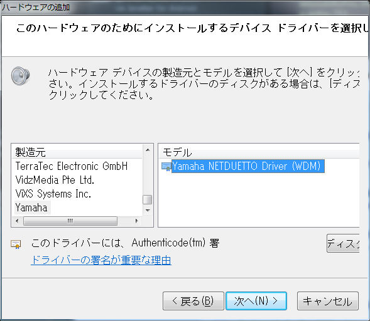Select Yamaha NETDUETTO Driver (WDM) model
The height and width of the screenshot is (321, 370).
click(x=248, y=166)
